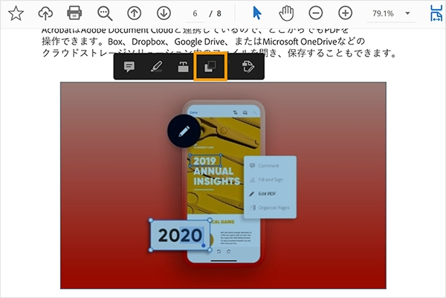Activate the hand pan tool
446x298 pixels.
(x=286, y=13)
